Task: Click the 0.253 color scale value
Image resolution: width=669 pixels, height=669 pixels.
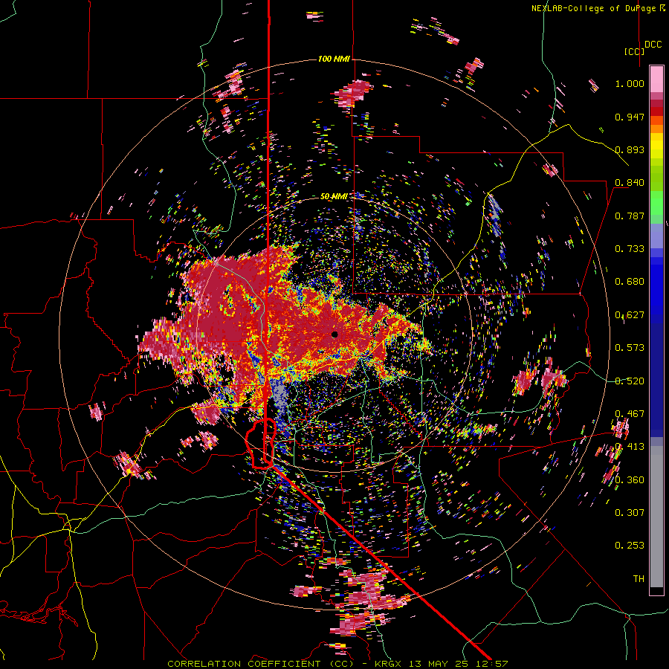Action: 630,546
